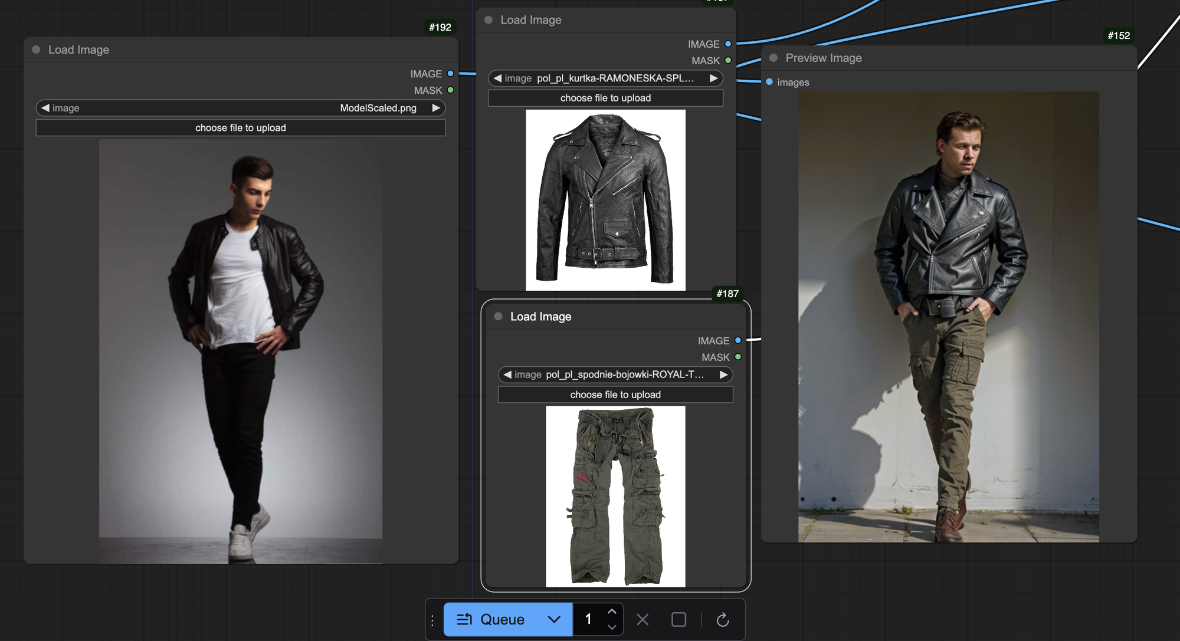
Task: Click the square stop icon in queue bar
Action: [678, 620]
